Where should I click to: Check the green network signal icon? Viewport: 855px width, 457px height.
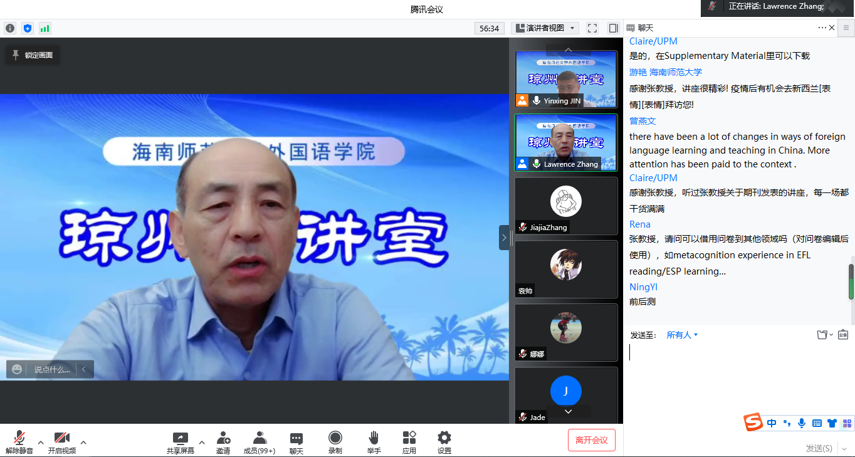click(45, 28)
